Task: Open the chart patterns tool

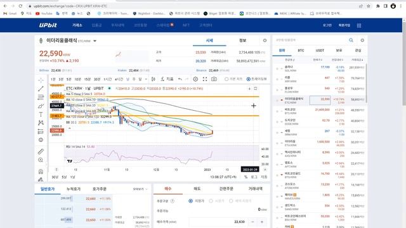Action: pyautogui.click(x=41, y=123)
